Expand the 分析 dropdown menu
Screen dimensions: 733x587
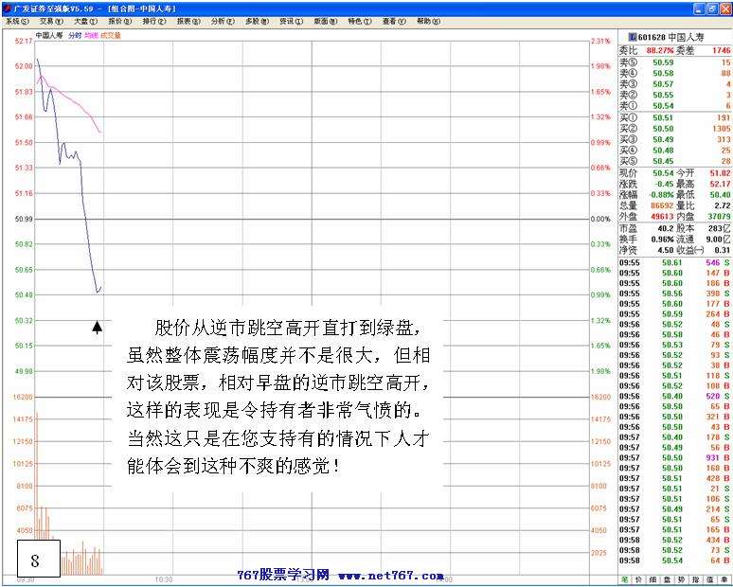(223, 20)
